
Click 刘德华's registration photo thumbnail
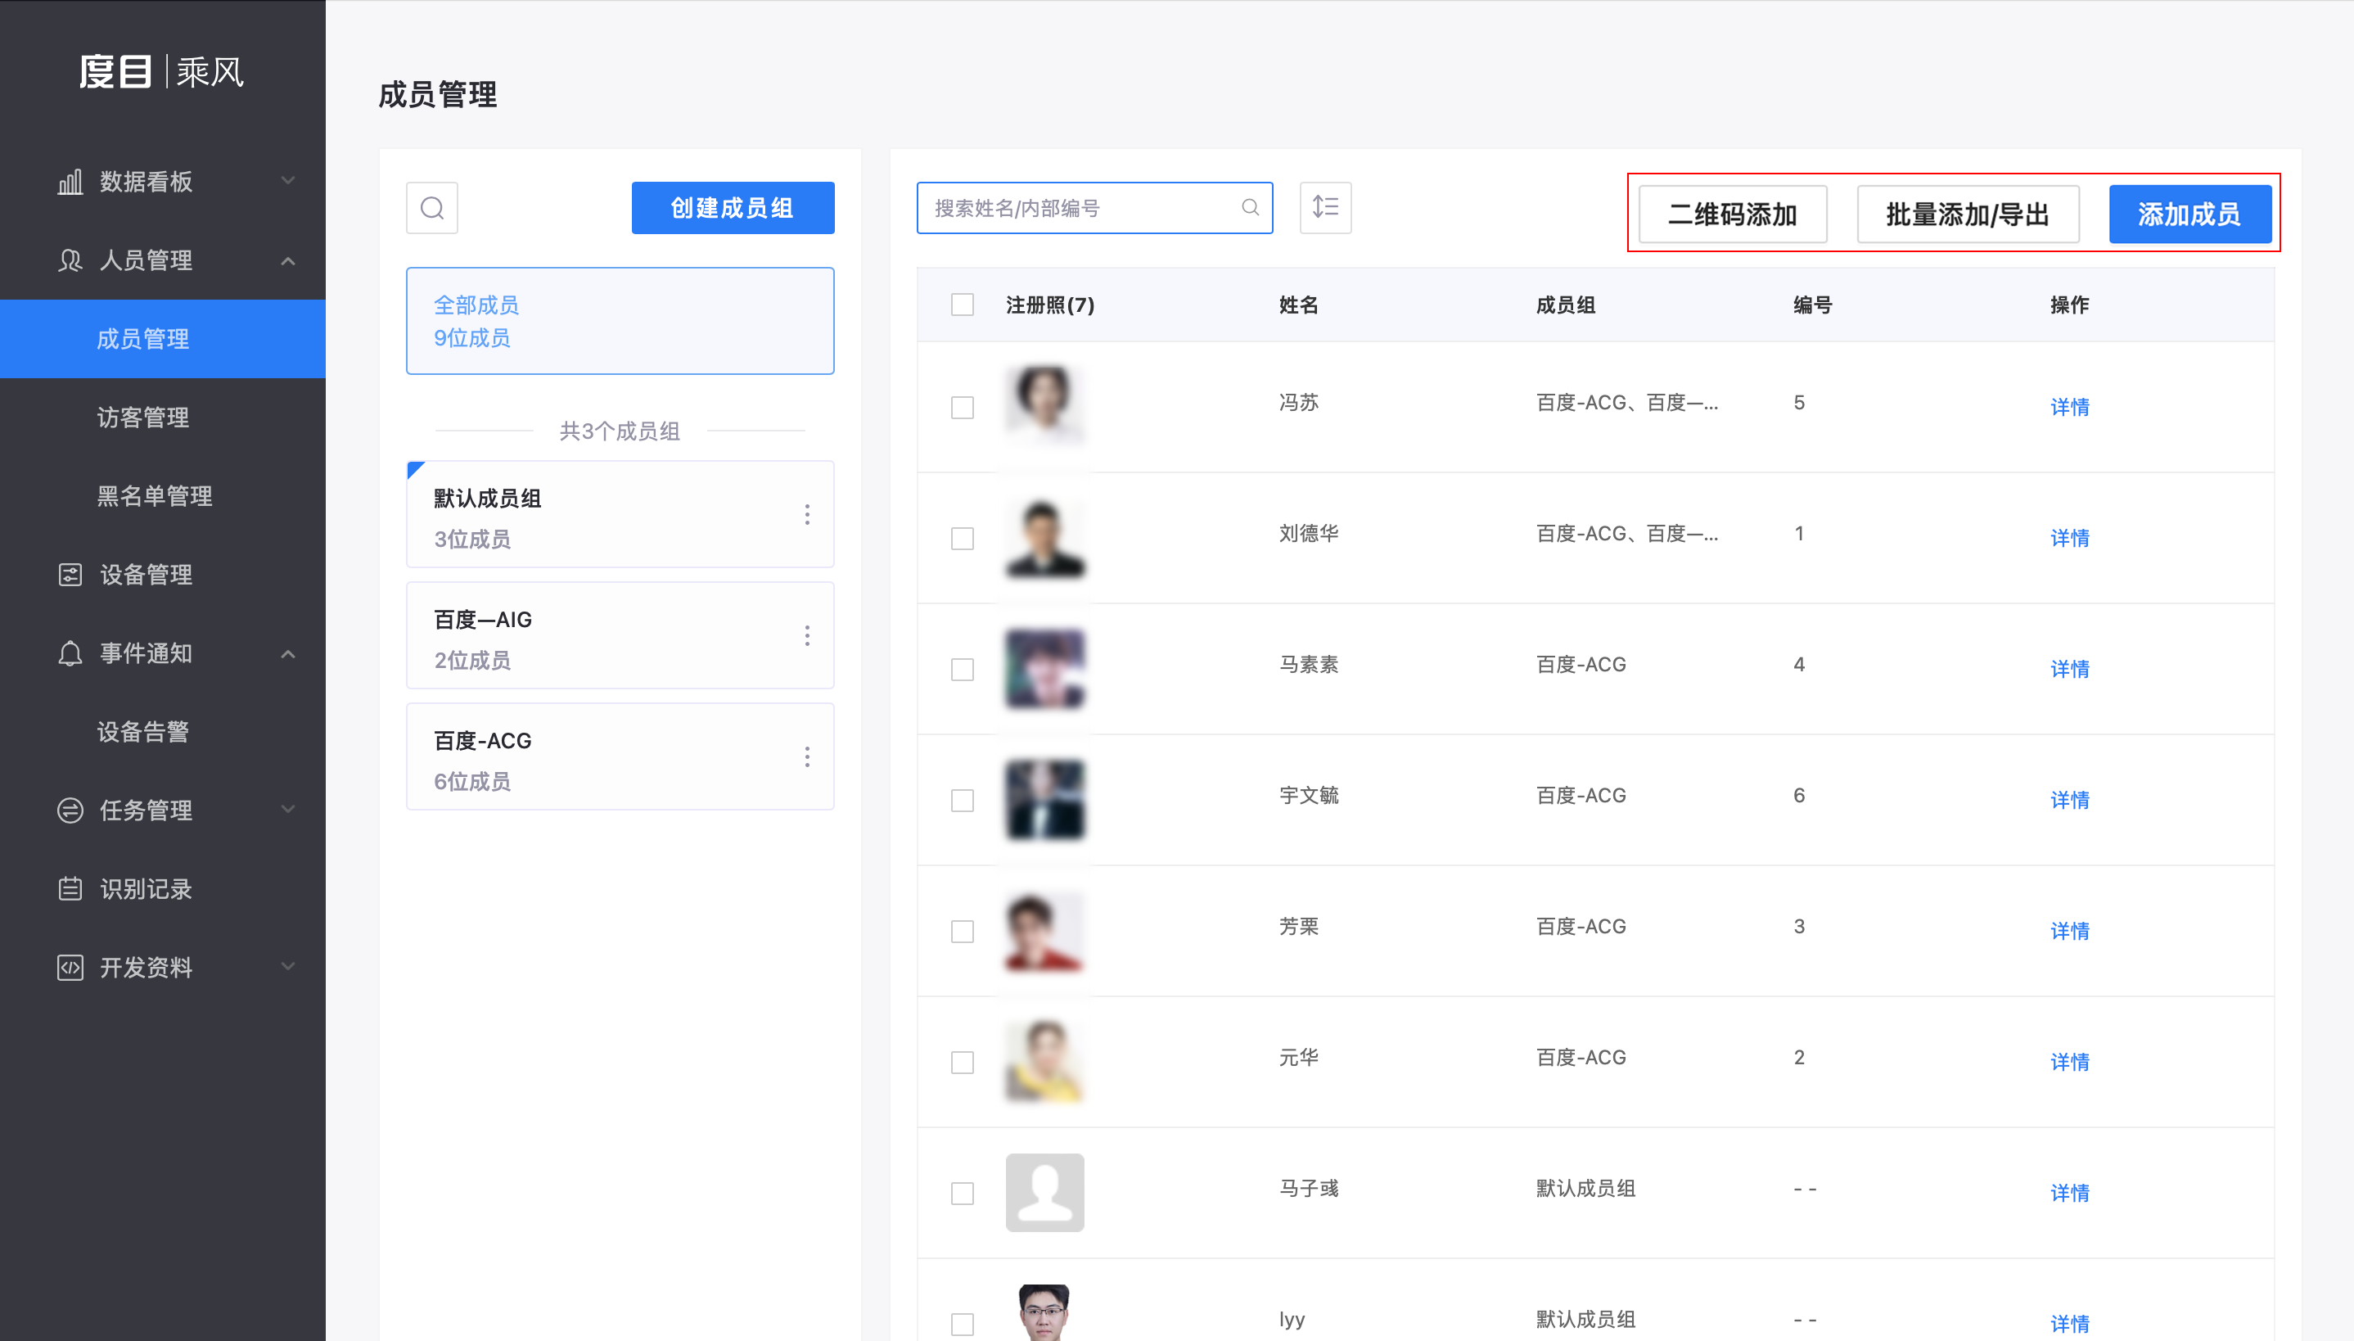click(1045, 538)
